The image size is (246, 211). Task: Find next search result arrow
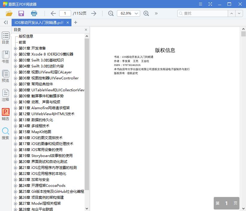point(239,13)
